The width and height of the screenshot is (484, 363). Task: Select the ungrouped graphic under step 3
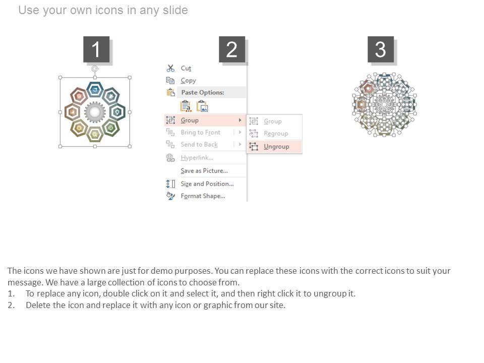[384, 105]
